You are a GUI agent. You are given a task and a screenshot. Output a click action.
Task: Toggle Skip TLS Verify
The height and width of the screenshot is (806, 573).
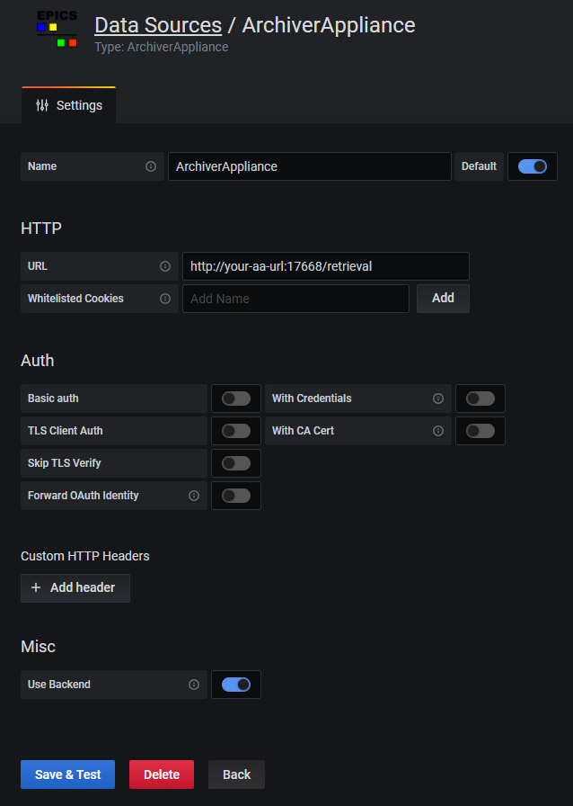click(236, 463)
